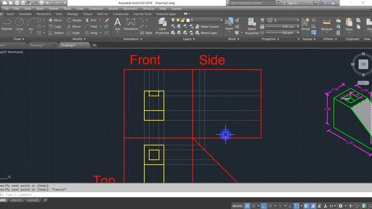
Task: Toggle the drawing grid display
Action: click(247, 206)
